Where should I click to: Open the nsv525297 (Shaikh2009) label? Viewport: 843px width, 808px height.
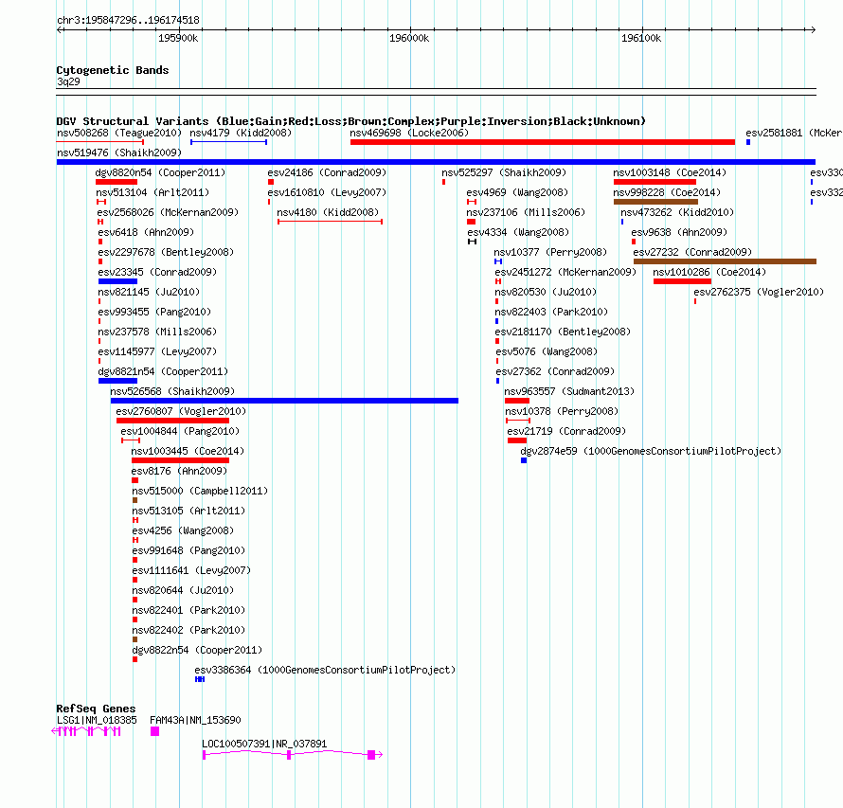(504, 172)
